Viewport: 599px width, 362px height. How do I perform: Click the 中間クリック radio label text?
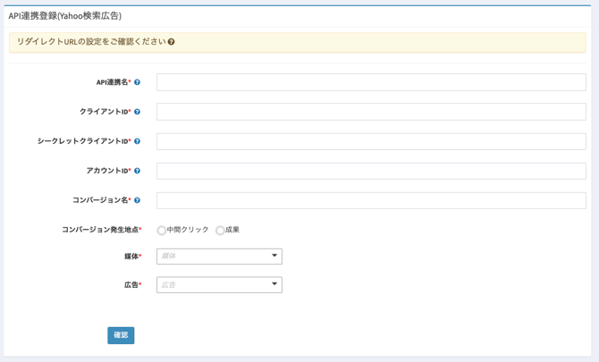188,230
